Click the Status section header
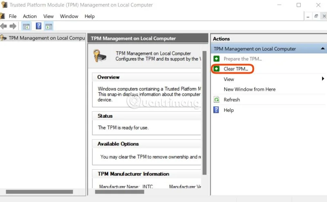Viewport: 327px width, 202px height. [105, 116]
